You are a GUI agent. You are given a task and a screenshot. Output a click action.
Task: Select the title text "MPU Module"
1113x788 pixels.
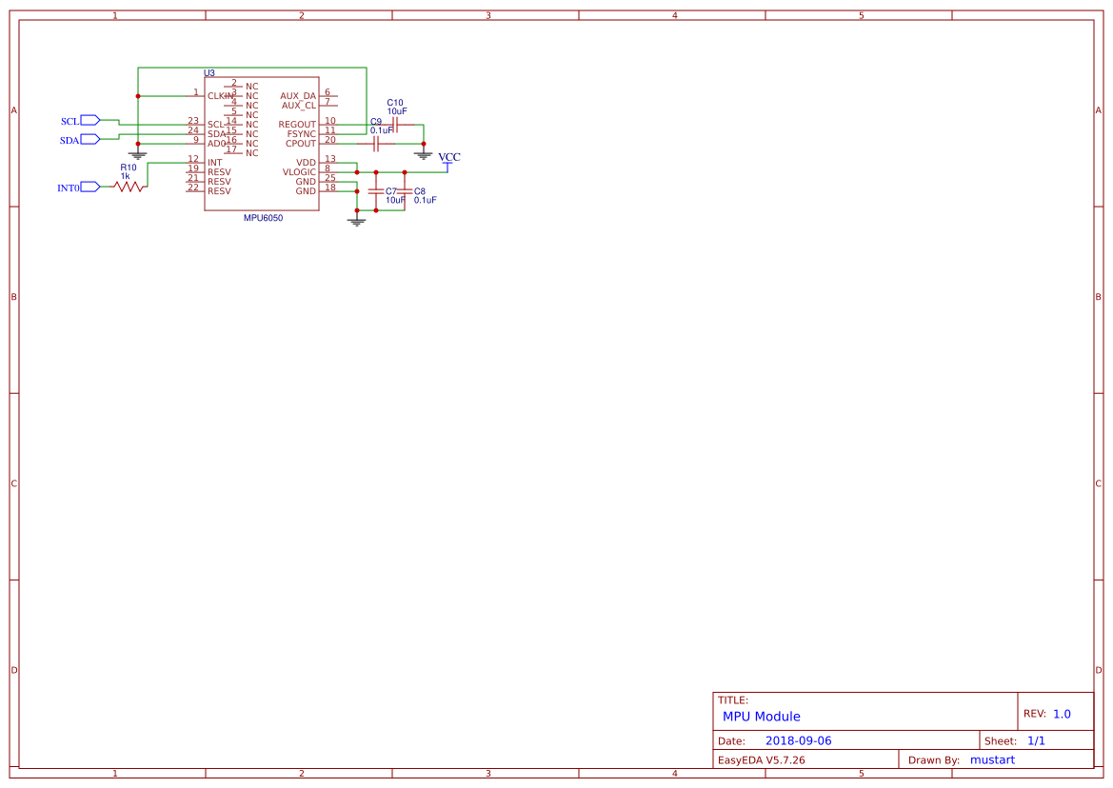(x=761, y=717)
